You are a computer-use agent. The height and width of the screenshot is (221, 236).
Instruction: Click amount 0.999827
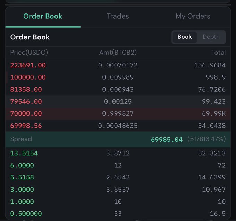(118, 113)
